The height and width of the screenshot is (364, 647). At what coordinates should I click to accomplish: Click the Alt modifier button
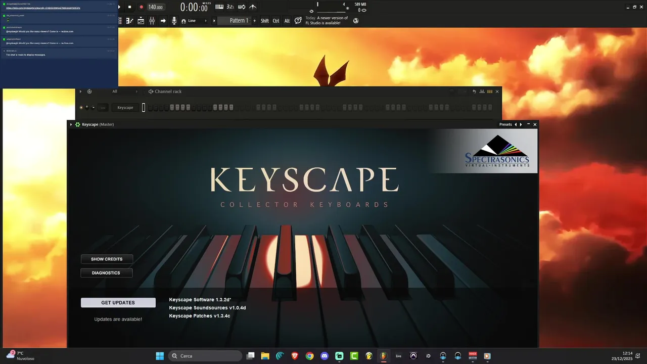(x=287, y=21)
